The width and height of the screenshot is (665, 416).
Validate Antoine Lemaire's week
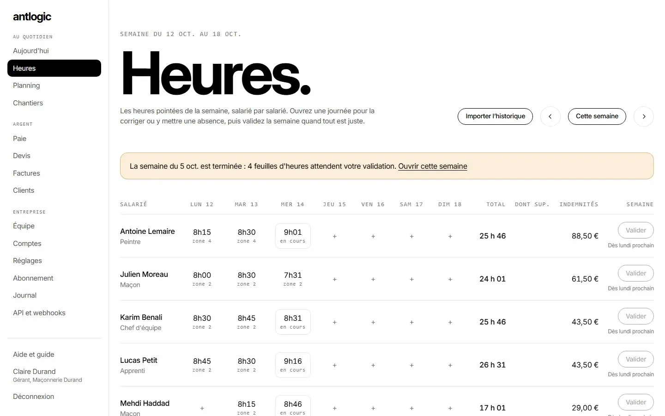click(x=636, y=230)
